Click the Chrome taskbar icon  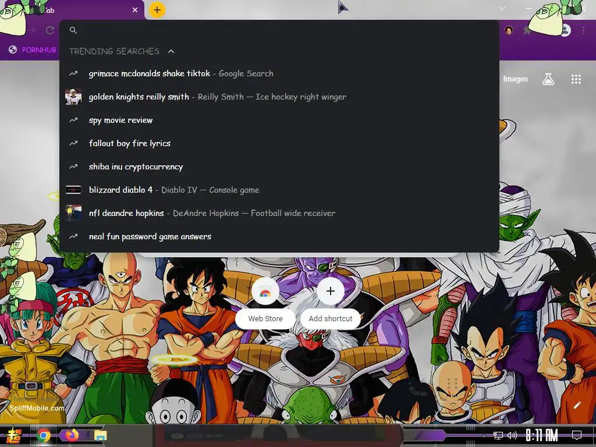[44, 435]
